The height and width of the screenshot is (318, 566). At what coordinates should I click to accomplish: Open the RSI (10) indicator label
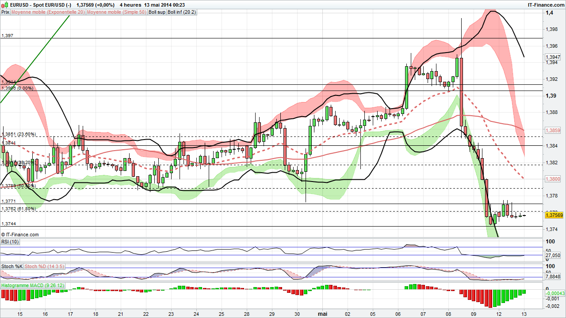[11, 242]
